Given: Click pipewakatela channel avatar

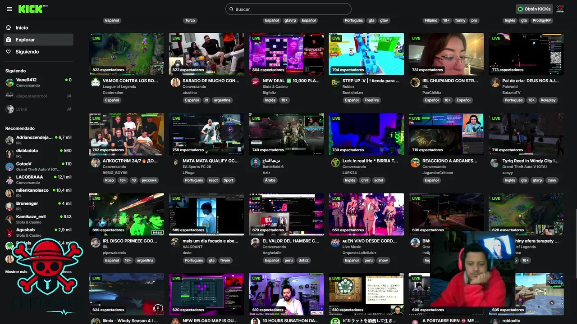Looking at the screenshot, I should [96, 243].
